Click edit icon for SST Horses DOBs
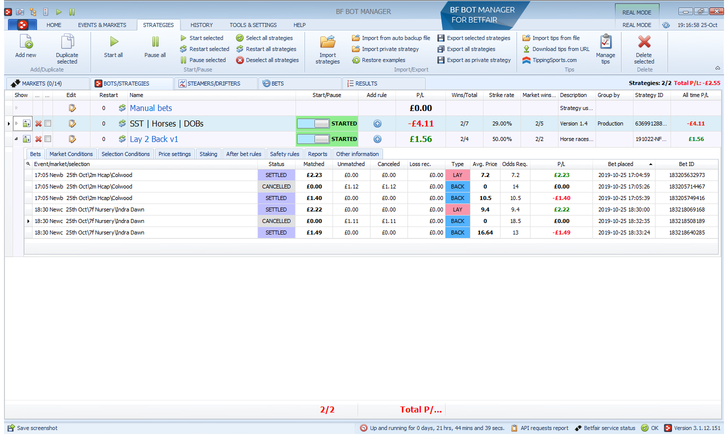 (x=72, y=123)
